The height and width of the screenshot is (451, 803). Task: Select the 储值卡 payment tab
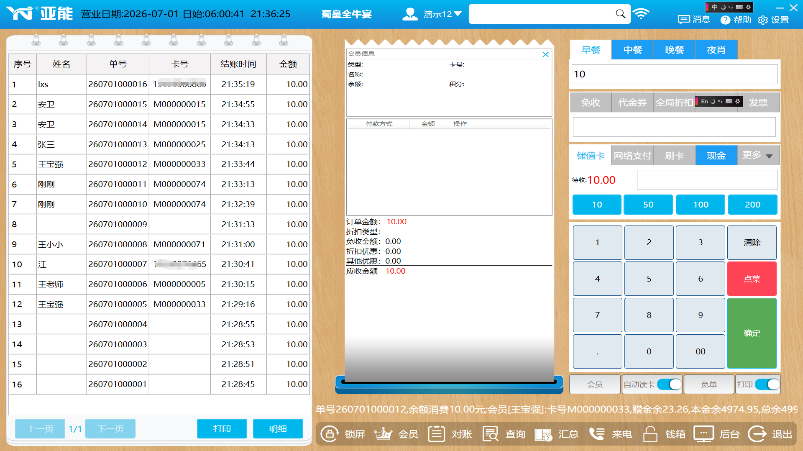pos(591,156)
